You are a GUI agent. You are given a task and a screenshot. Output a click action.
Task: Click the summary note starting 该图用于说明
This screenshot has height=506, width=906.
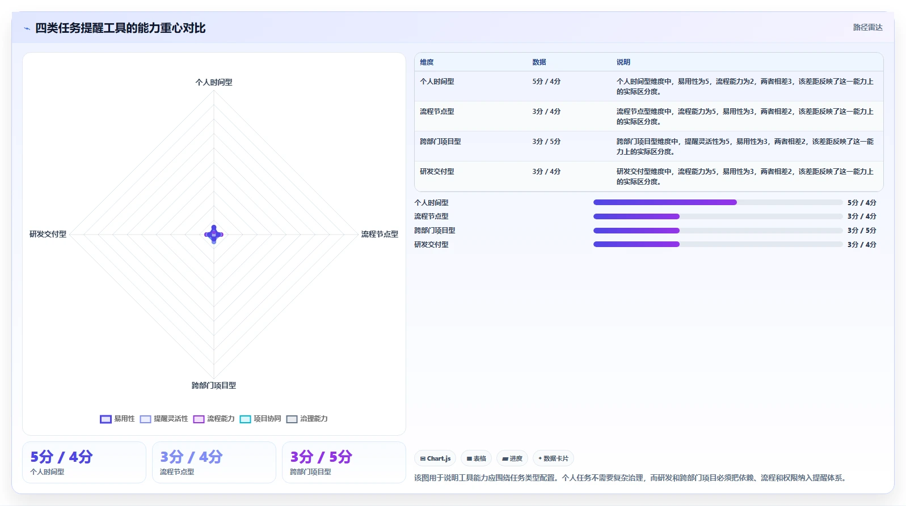pos(631,478)
